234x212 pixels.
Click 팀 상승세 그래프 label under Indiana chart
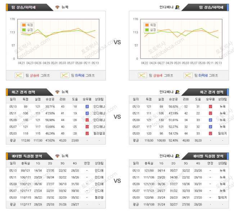[x=161, y=75]
